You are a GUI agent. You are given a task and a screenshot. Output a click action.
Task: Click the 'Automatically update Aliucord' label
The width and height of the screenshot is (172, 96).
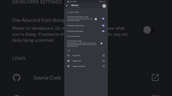click(76, 26)
